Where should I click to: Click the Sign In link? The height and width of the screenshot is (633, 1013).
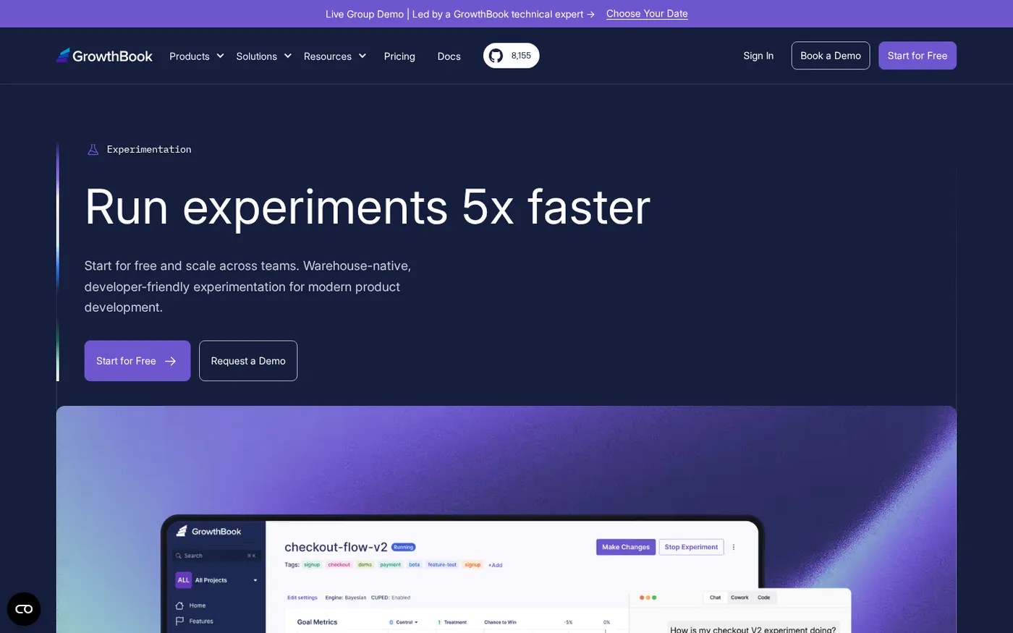tap(758, 56)
